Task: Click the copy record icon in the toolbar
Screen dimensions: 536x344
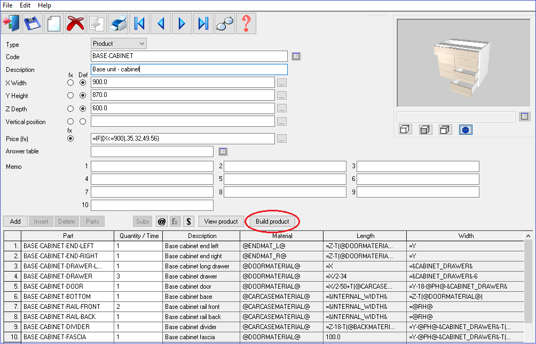Action: [97, 23]
